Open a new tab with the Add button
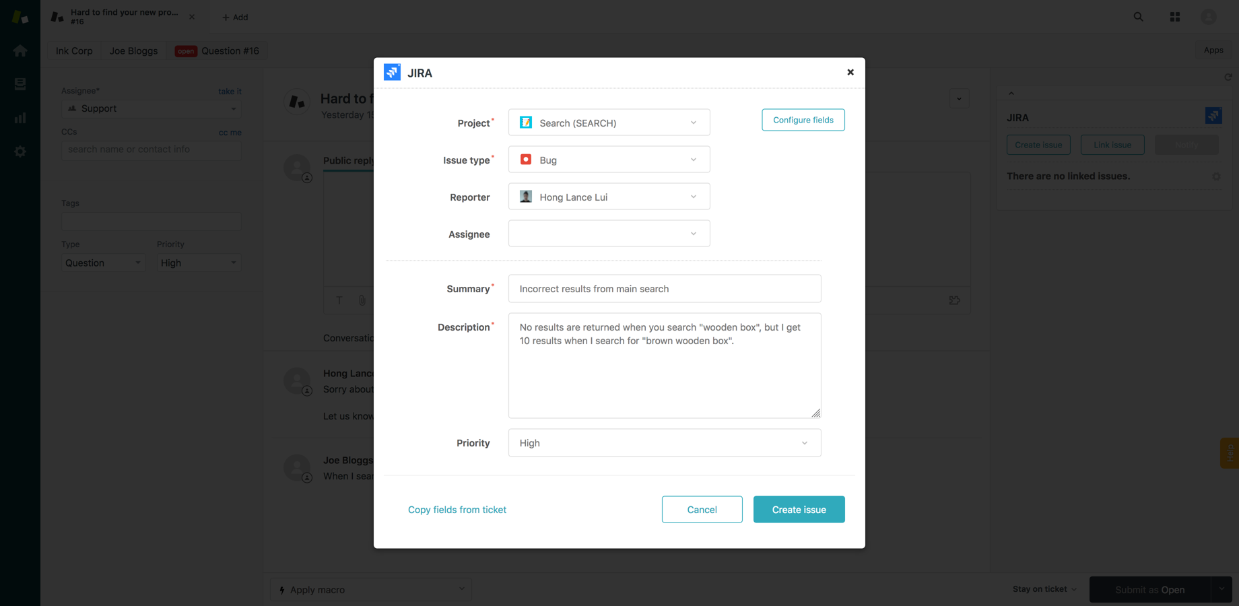 tap(235, 17)
